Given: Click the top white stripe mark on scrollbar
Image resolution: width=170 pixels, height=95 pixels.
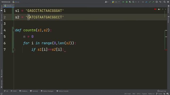Looking at the screenshot, I should [166, 30].
